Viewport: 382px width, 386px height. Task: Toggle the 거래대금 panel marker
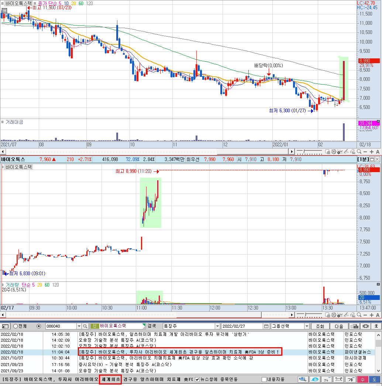3,122
